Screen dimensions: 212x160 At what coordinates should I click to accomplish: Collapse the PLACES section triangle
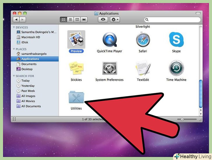click(14, 49)
